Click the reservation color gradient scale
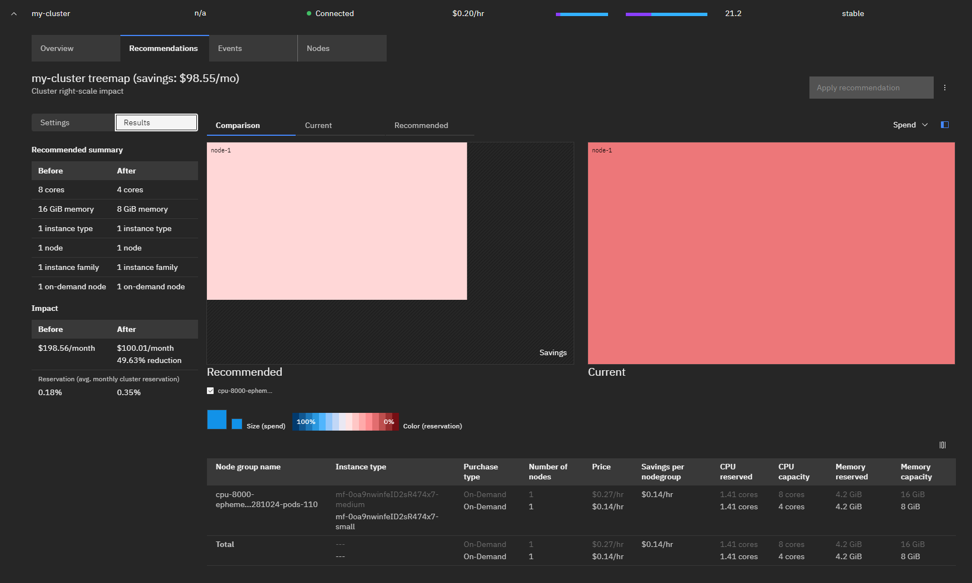Screen dimensions: 972x583 click(345, 422)
